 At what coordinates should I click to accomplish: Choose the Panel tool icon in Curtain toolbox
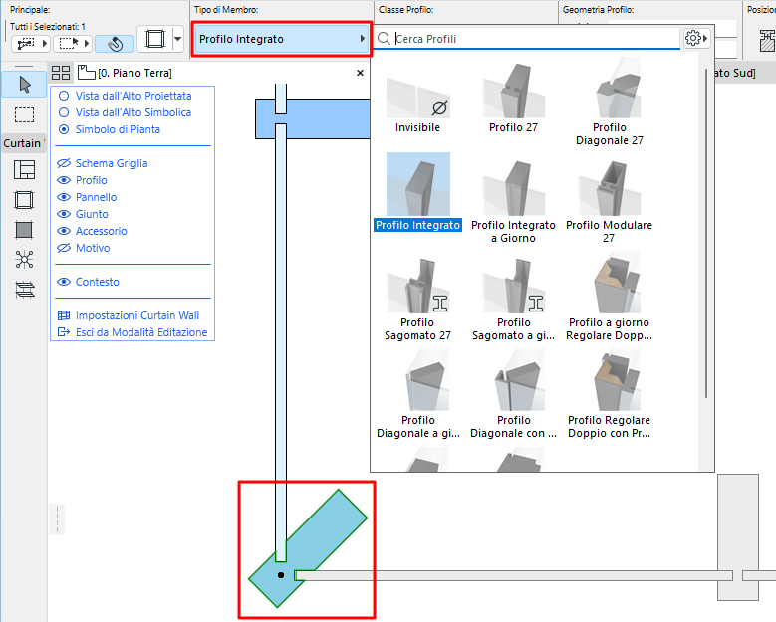24,230
